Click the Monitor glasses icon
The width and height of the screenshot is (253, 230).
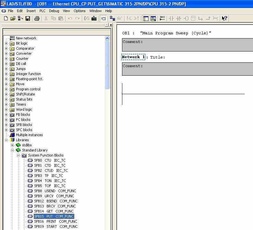[x=119, y=18]
